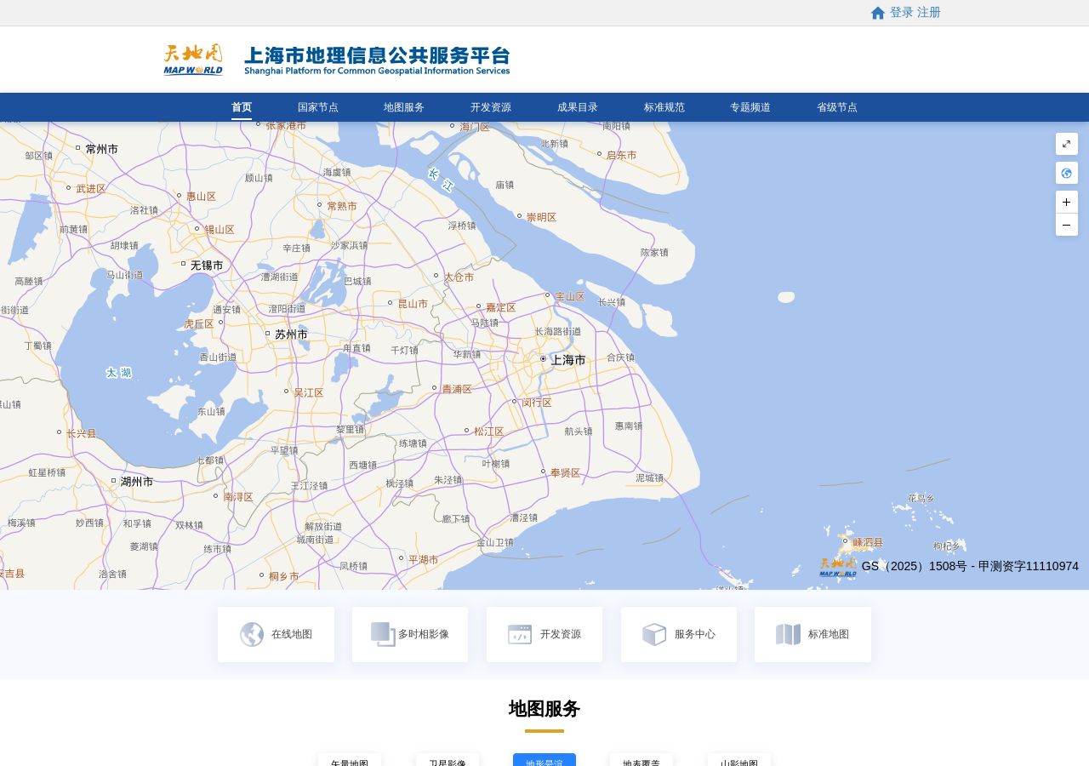Click the GS（2025）1508号 attribution text
1089x766 pixels.
pyautogui.click(x=970, y=566)
